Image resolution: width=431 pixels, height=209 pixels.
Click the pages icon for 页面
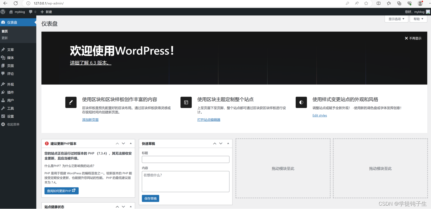pos(3,66)
